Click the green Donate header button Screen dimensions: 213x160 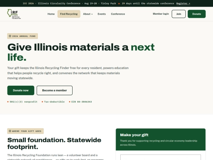coord(196,14)
